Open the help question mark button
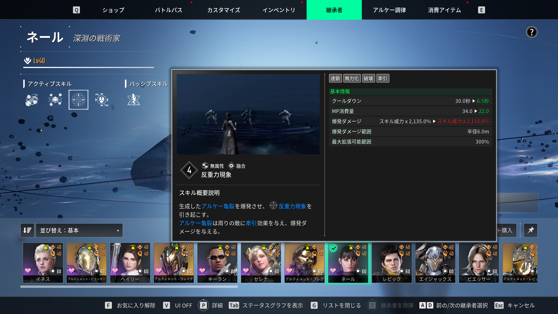The image size is (558, 314). (532, 32)
